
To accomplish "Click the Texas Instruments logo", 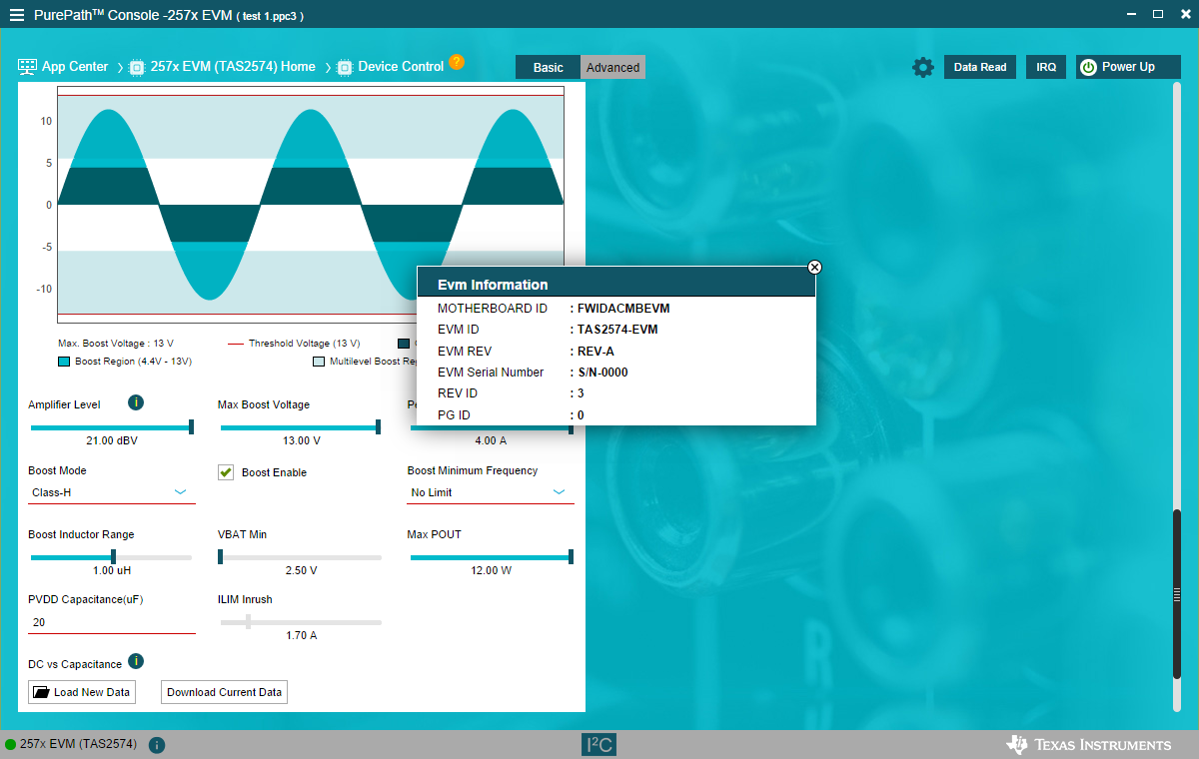I will pyautogui.click(x=1089, y=745).
